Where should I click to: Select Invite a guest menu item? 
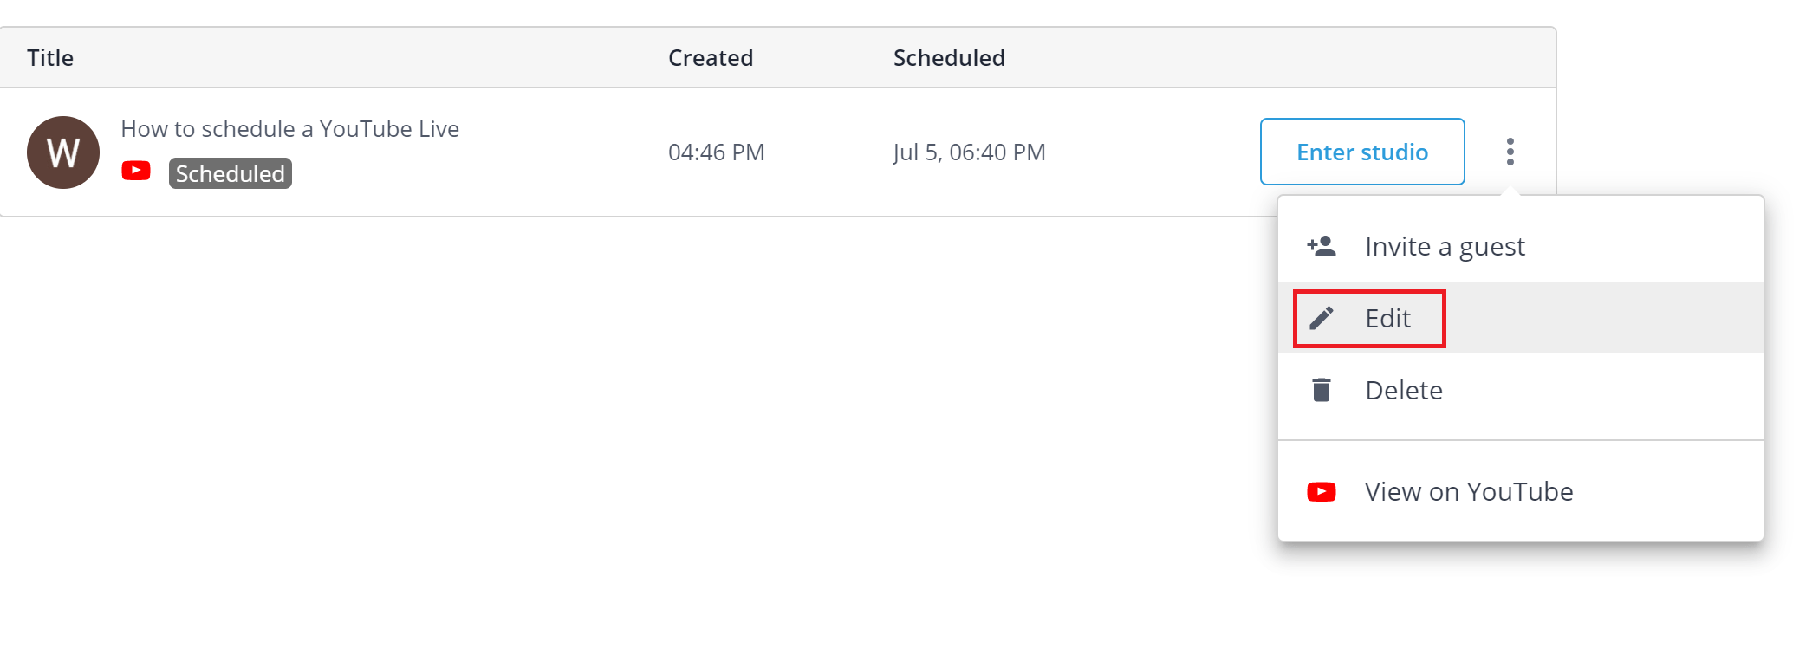pyautogui.click(x=1445, y=247)
